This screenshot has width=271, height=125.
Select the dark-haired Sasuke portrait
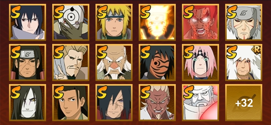pyautogui.click(x=28, y=22)
